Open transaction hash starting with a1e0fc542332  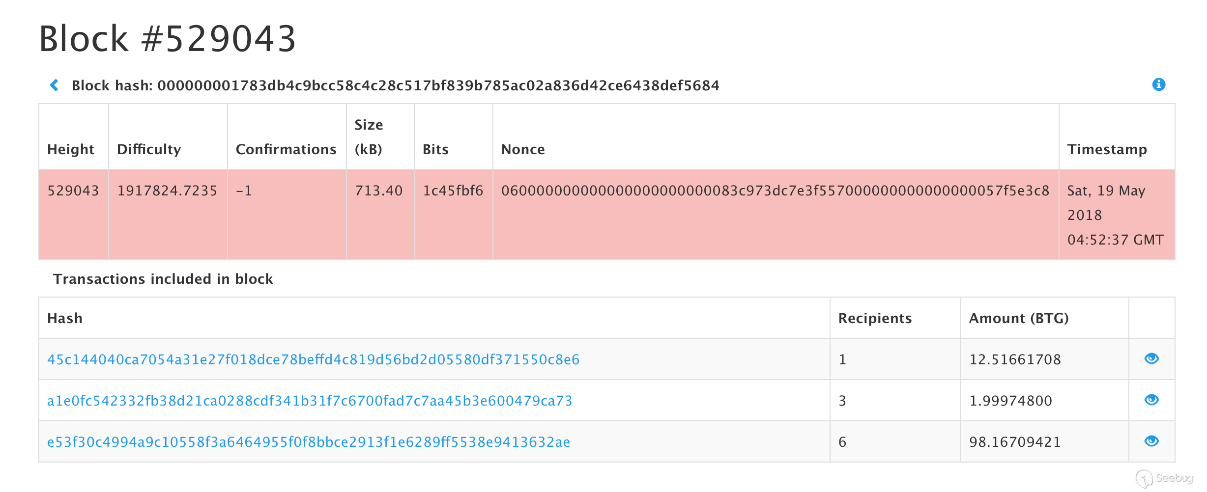click(310, 401)
